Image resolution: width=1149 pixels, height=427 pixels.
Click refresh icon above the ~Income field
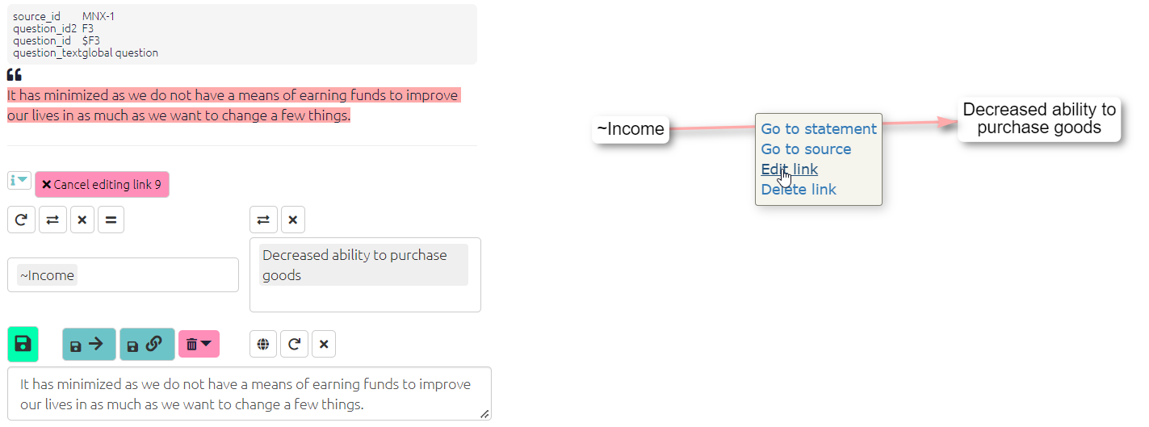coord(22,220)
